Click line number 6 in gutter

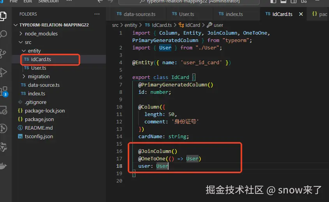click(121, 77)
